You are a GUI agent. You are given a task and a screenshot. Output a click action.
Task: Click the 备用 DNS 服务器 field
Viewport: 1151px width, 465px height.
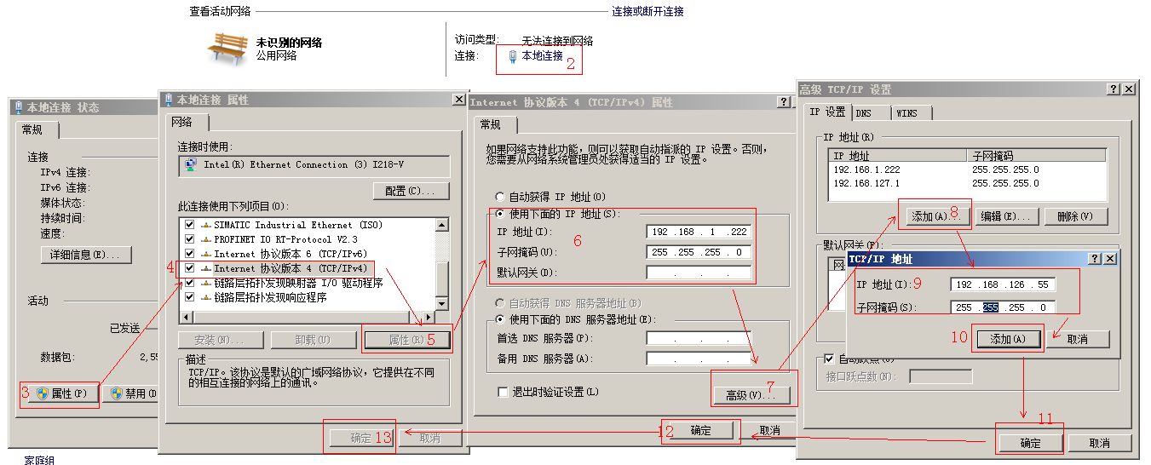(x=699, y=359)
